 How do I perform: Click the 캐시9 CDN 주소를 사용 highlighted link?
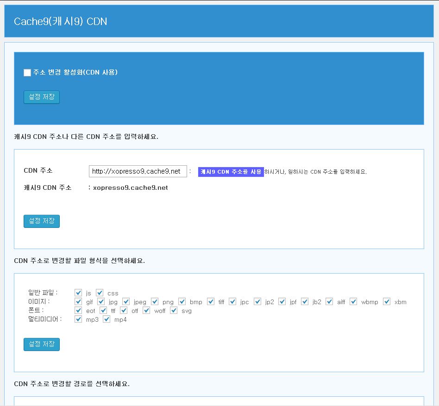point(231,172)
